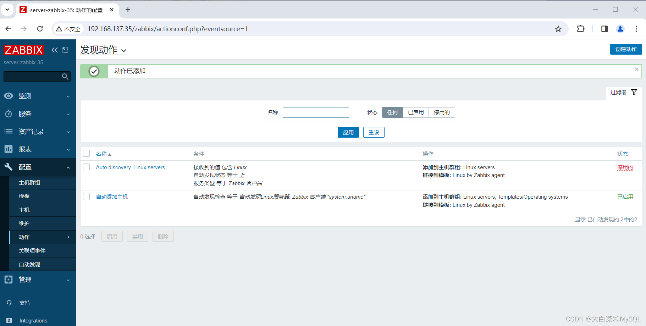Image resolution: width=646 pixels, height=326 pixels.
Task: Open a new browser tab
Action: click(x=128, y=10)
